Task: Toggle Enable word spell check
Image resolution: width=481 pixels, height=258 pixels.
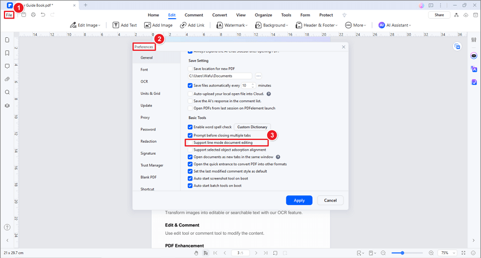Action: coord(190,126)
